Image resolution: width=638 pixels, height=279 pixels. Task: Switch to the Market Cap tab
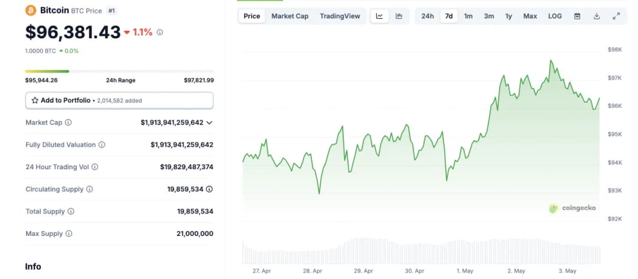tap(289, 16)
